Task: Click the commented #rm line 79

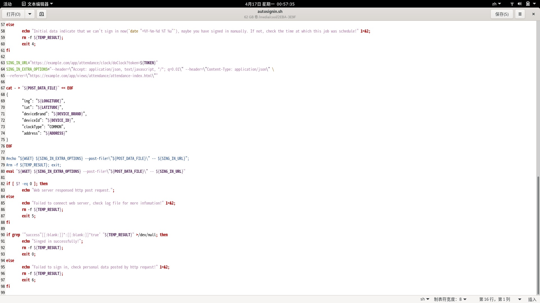Action: (34, 165)
